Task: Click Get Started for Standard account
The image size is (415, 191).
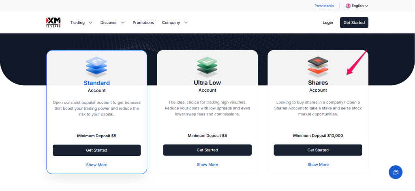Action: [x=96, y=150]
